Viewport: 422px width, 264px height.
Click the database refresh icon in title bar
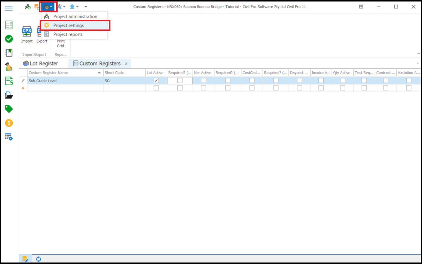pyautogui.click(x=37, y=7)
